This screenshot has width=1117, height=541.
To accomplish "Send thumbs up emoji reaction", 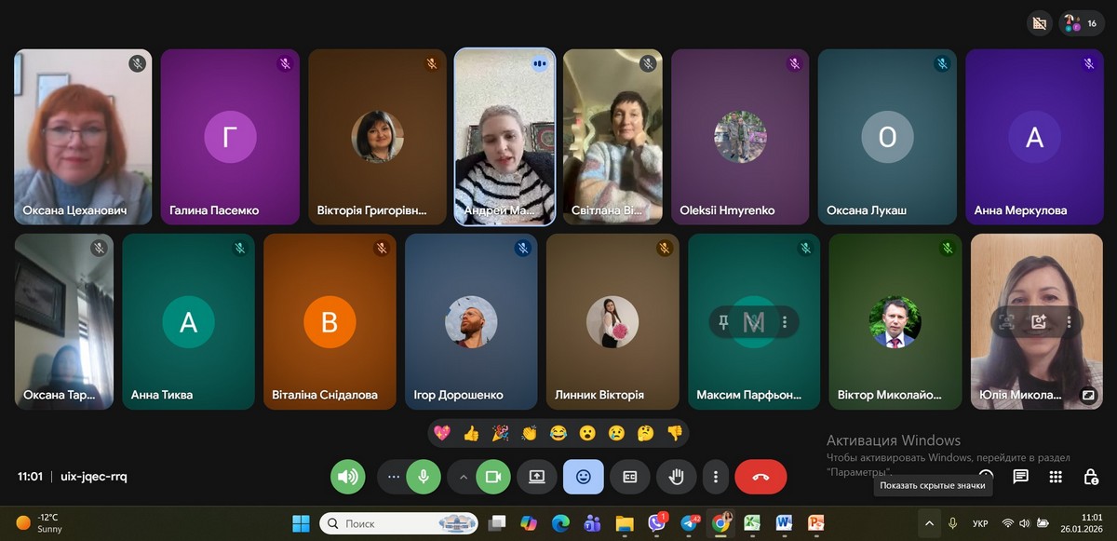I will click(x=472, y=433).
